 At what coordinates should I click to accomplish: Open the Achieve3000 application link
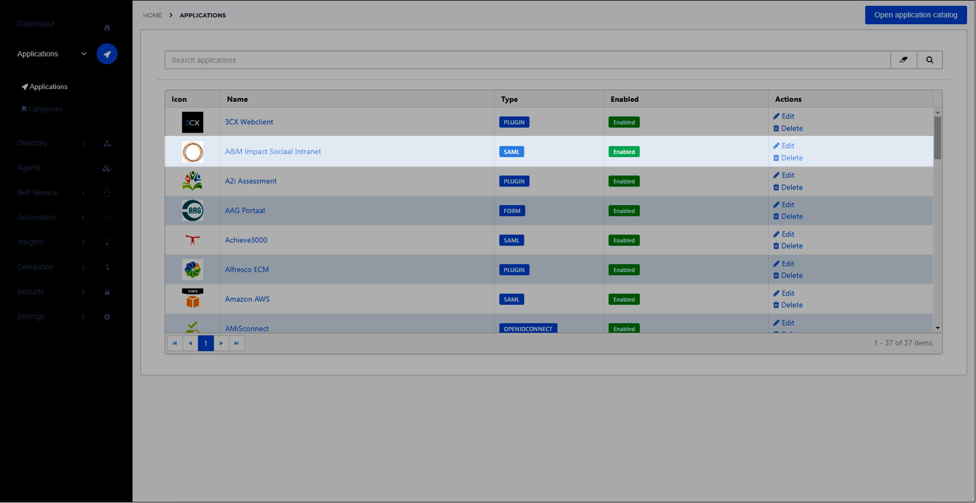pyautogui.click(x=246, y=240)
